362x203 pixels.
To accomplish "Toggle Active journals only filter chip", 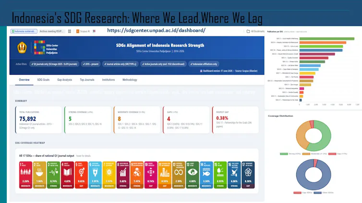I will pos(163,64).
